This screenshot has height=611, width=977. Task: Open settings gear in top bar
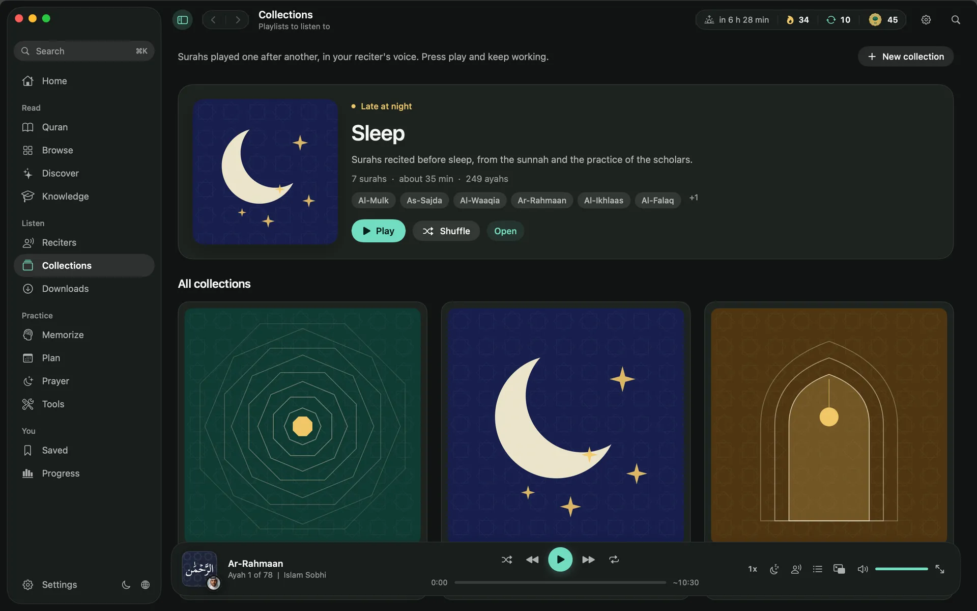tap(926, 20)
